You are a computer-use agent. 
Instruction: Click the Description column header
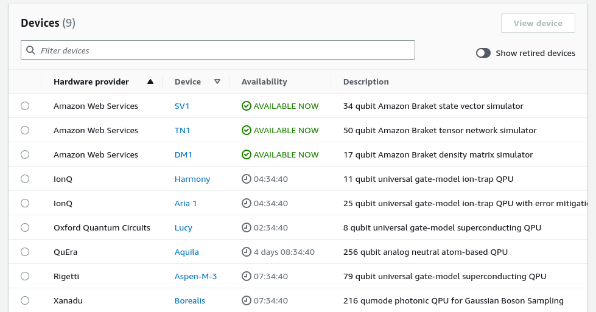[366, 81]
